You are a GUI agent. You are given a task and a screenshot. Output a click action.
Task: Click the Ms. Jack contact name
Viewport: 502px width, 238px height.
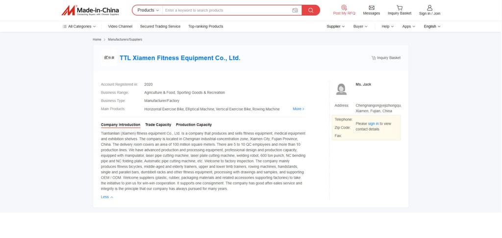click(x=363, y=84)
